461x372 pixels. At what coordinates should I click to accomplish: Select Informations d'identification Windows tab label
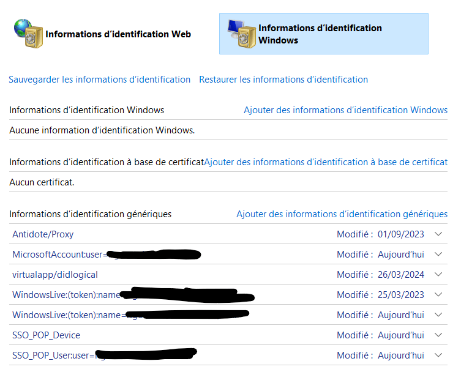320,34
